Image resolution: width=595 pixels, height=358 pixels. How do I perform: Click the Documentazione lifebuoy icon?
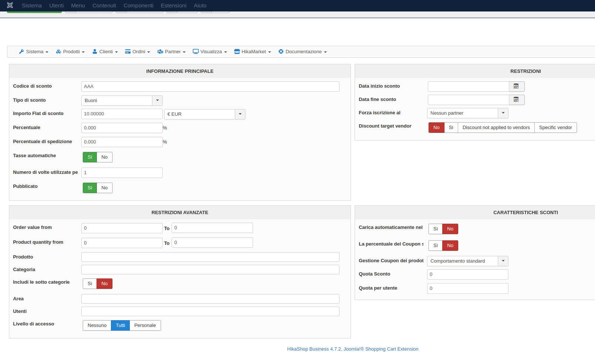pyautogui.click(x=281, y=52)
